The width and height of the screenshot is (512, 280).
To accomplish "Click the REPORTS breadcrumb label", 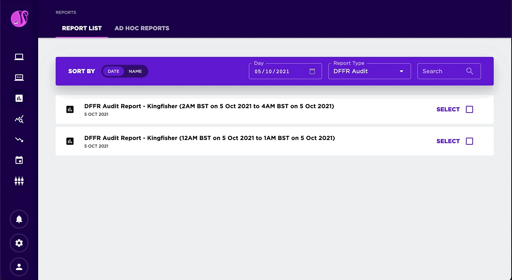I will point(66,12).
